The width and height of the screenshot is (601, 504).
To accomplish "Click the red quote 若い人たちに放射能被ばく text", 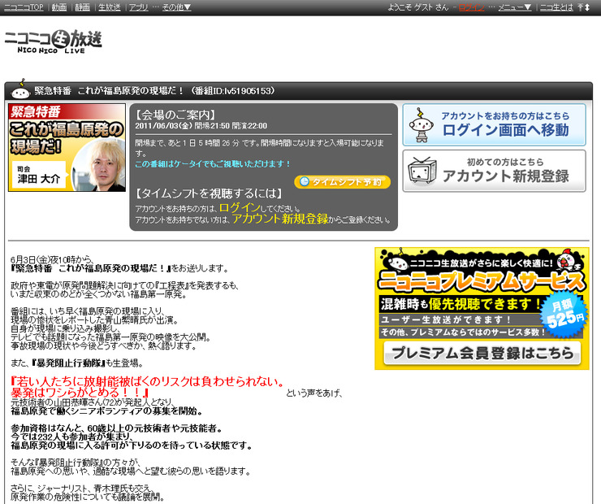I will click(148, 387).
